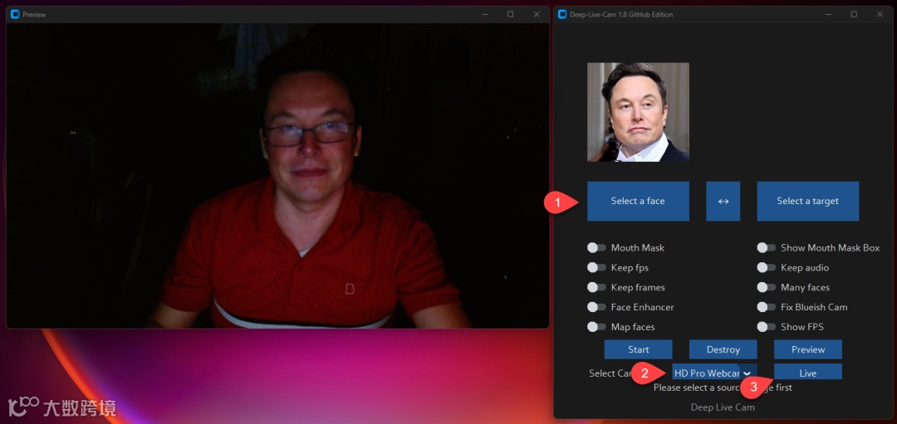
Task: Click the Deep Live Cam footer link
Action: [723, 407]
